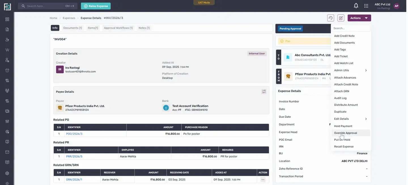The height and width of the screenshot is (185, 408).
Task: Select Add Credit Note from Actions menu
Action: tap(351, 36)
